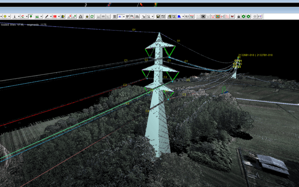The height and width of the screenshot is (187, 299).
Task: Click the PT toolbar icon
Action: point(260,17)
